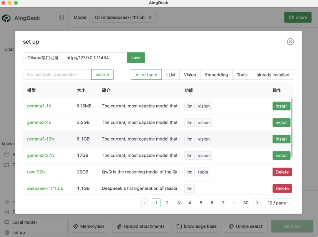Click the model search input field
Image resolution: width=318 pixels, height=237 pixels.
pyautogui.click(x=57, y=75)
